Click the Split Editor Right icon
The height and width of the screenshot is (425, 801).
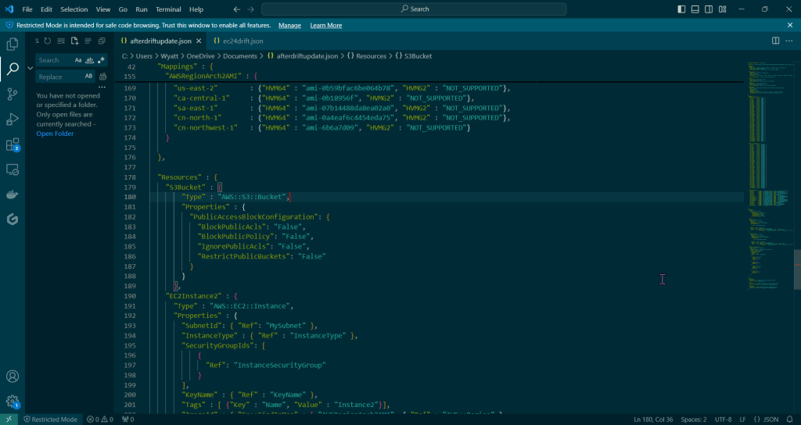[x=775, y=41]
